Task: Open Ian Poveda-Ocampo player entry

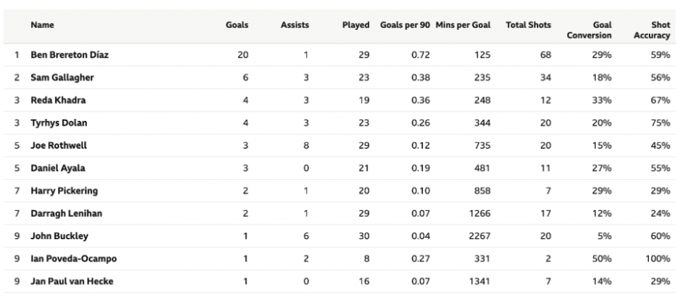Action: coord(74,259)
